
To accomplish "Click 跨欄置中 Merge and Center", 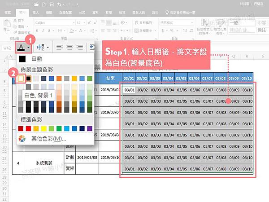I will [143, 31].
